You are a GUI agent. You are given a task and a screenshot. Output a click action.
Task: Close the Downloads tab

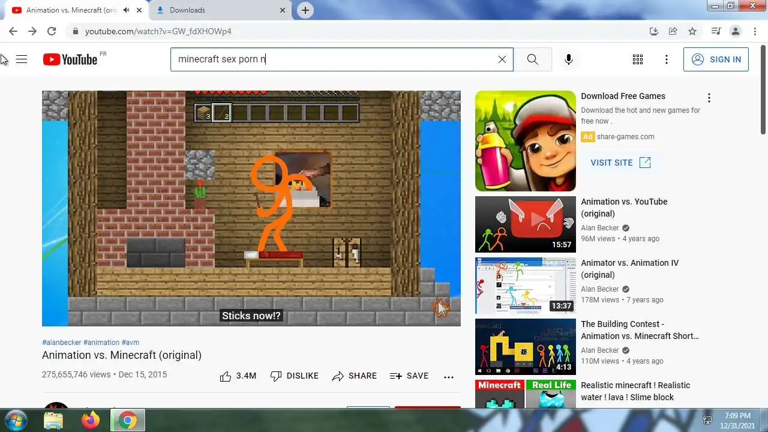pyautogui.click(x=283, y=10)
